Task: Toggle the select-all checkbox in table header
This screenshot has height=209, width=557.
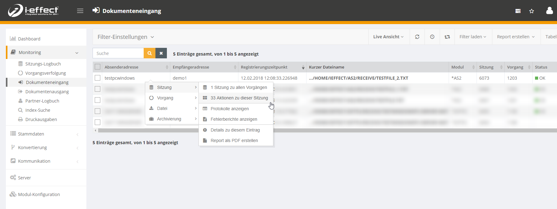Action: tap(98, 67)
